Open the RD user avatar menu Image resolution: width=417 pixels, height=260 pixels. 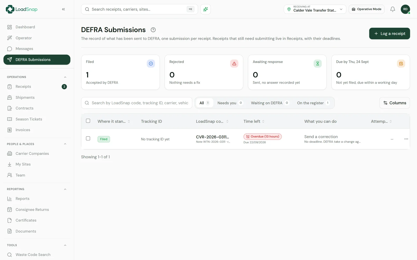point(405,9)
